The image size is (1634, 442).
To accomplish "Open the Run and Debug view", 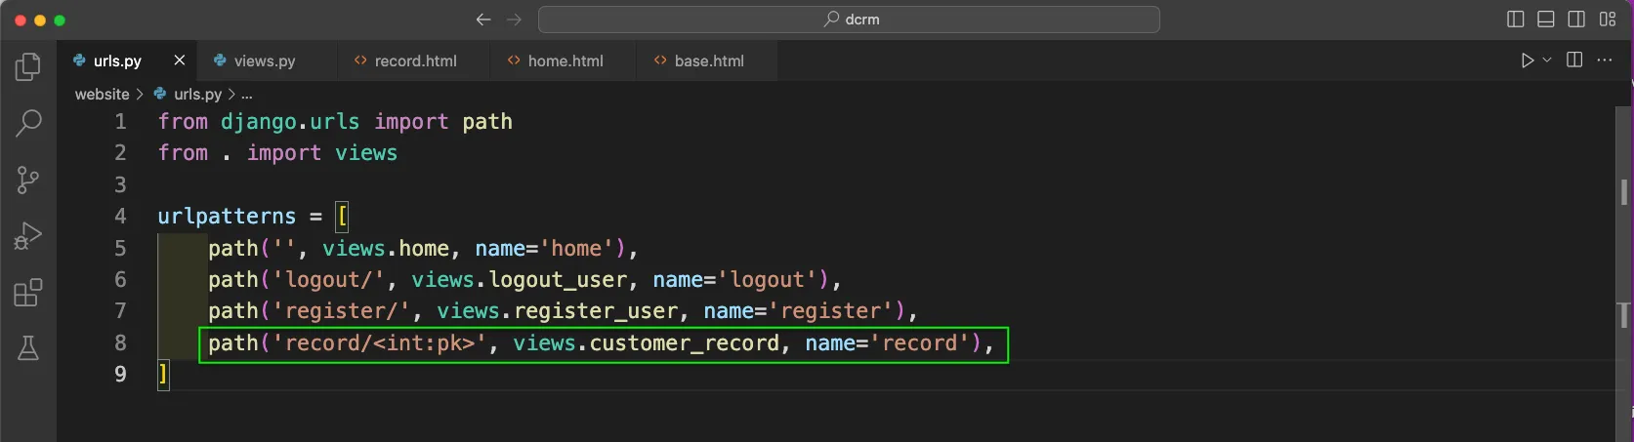I will click(28, 236).
